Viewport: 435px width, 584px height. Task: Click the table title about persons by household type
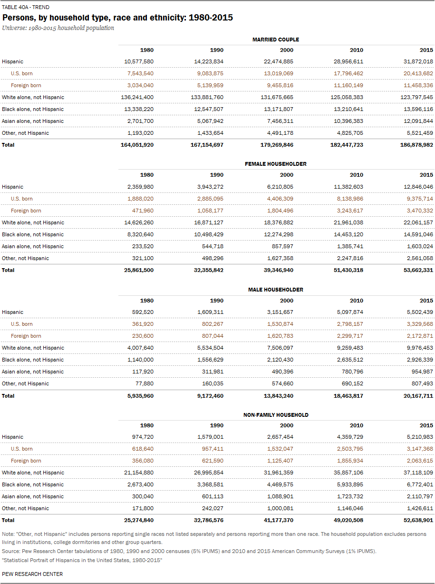117,18
